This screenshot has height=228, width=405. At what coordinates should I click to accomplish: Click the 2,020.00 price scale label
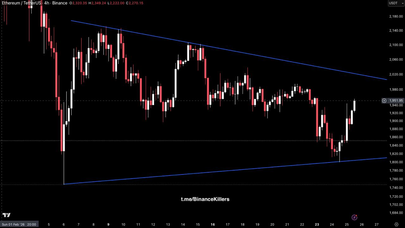396,75
